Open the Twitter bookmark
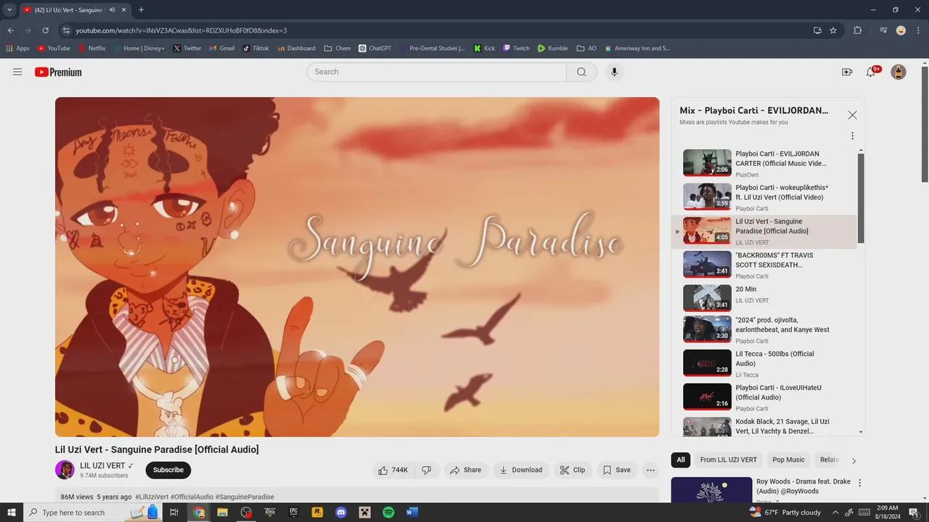 (187, 49)
